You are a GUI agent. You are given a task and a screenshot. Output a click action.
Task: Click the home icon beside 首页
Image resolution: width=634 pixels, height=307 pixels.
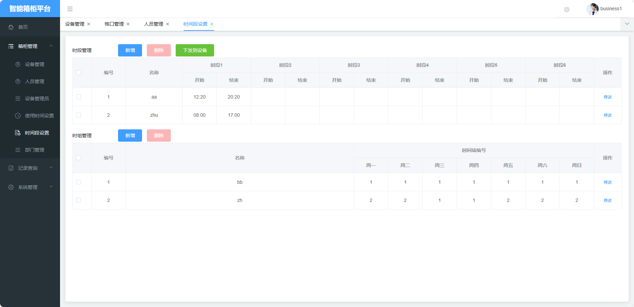(11, 27)
